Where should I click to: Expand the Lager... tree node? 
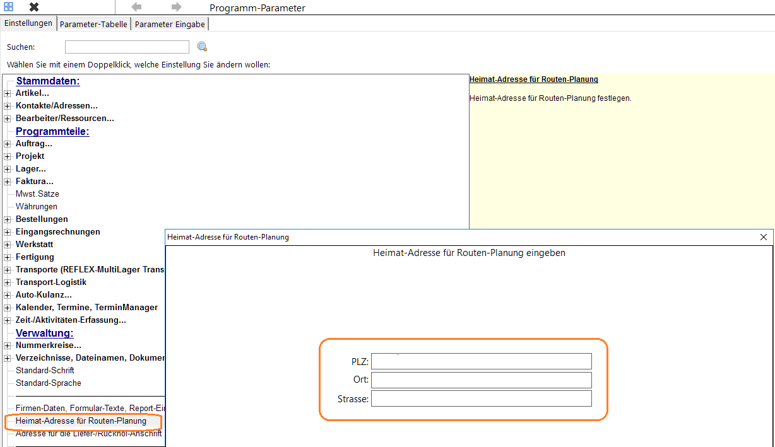pyautogui.click(x=8, y=169)
